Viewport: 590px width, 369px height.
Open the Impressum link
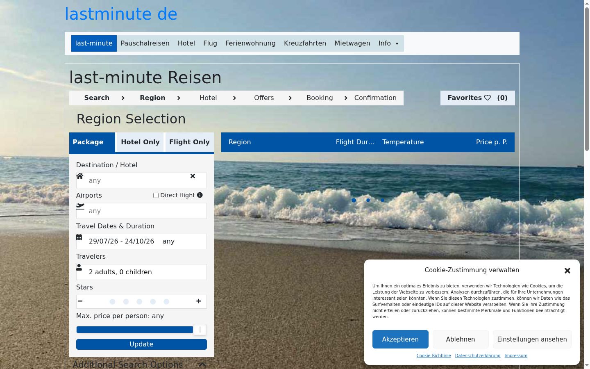(516, 356)
